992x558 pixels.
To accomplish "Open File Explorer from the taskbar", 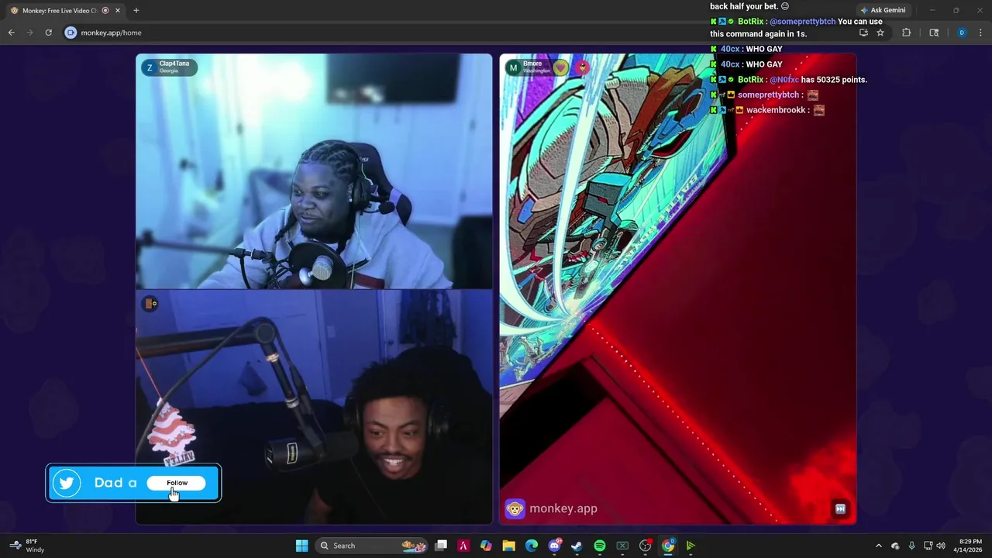I will (509, 546).
